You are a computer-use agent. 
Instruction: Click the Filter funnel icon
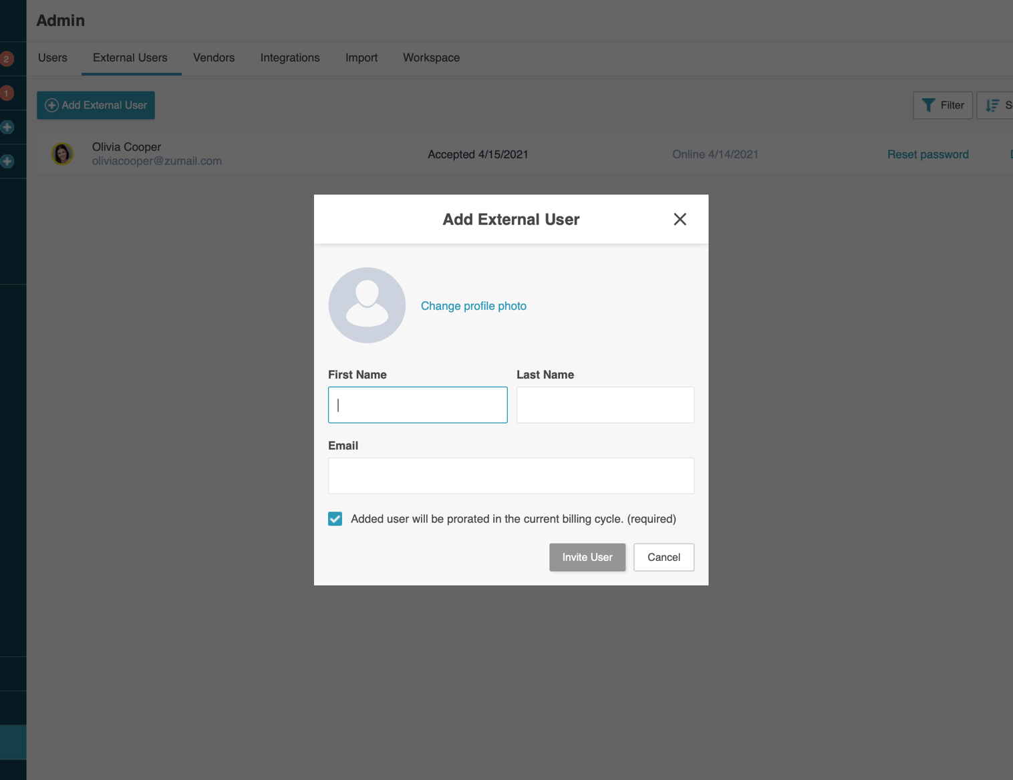[928, 106]
